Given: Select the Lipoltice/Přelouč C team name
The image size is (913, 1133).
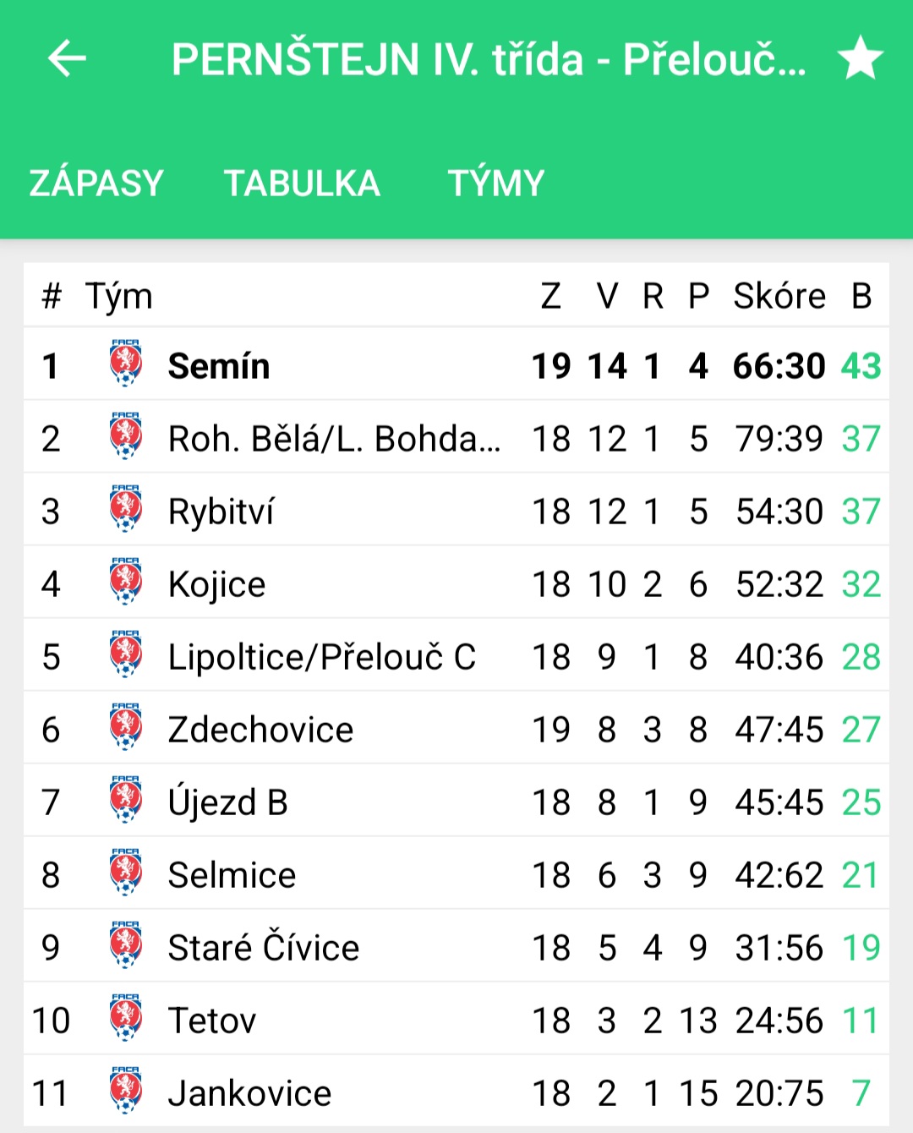Looking at the screenshot, I should (x=322, y=658).
